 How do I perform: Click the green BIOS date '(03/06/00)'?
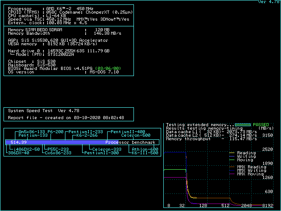(108, 69)
